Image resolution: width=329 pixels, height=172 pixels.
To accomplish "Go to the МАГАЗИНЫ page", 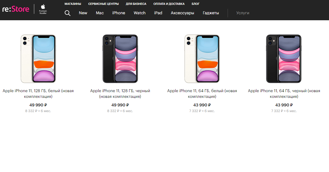I will (x=72, y=4).
